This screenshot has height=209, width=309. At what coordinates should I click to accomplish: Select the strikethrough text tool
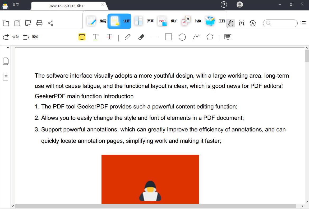(109, 37)
